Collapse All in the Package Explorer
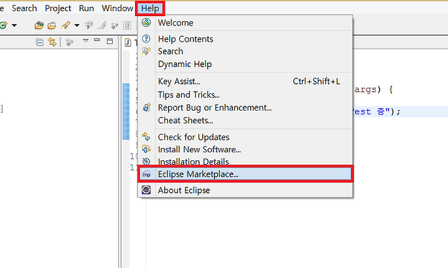448x268 pixels. pyautogui.click(x=39, y=42)
